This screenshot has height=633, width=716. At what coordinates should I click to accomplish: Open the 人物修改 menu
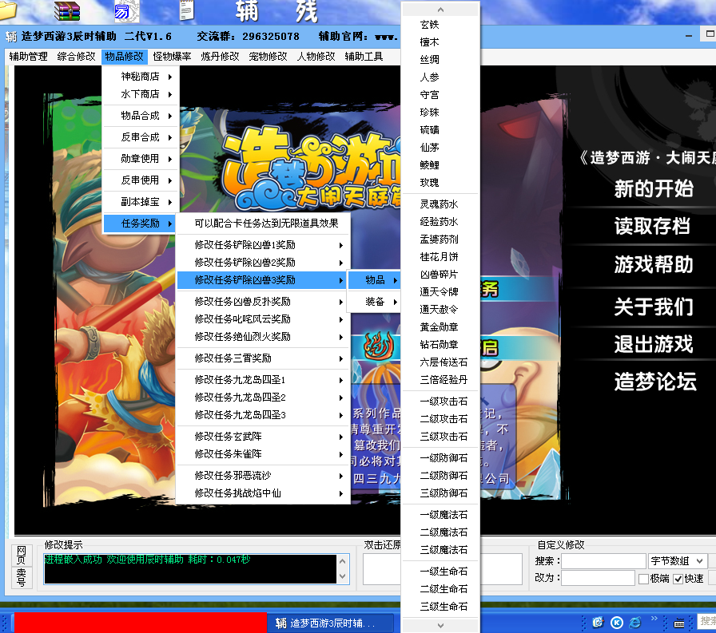316,57
